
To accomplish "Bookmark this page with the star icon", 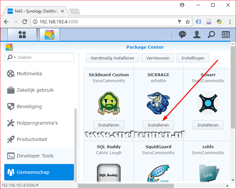I will coord(188,22).
